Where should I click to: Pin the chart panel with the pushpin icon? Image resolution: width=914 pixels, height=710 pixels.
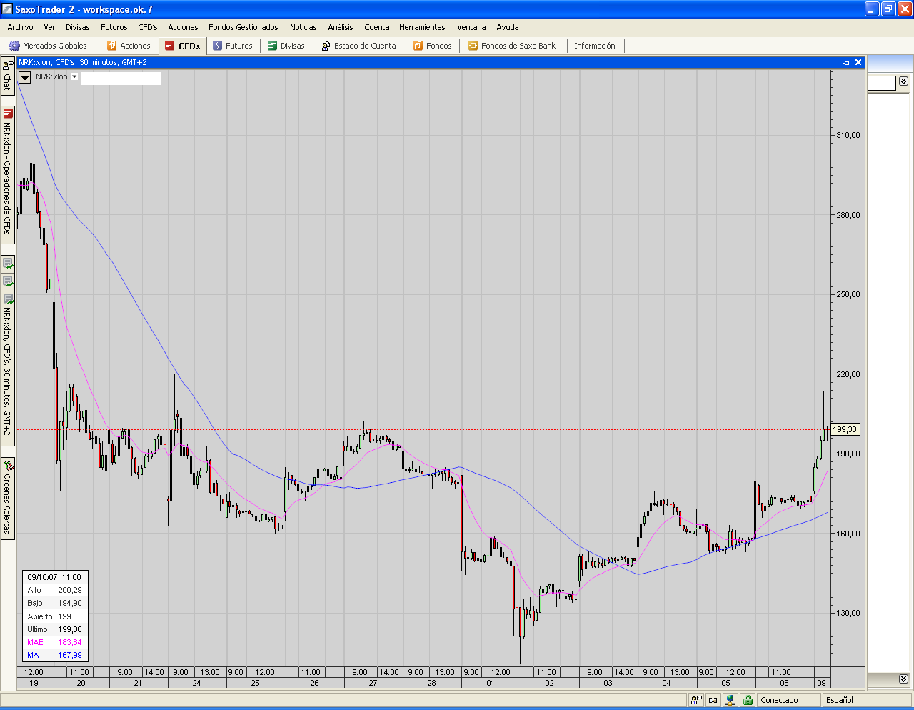click(846, 63)
